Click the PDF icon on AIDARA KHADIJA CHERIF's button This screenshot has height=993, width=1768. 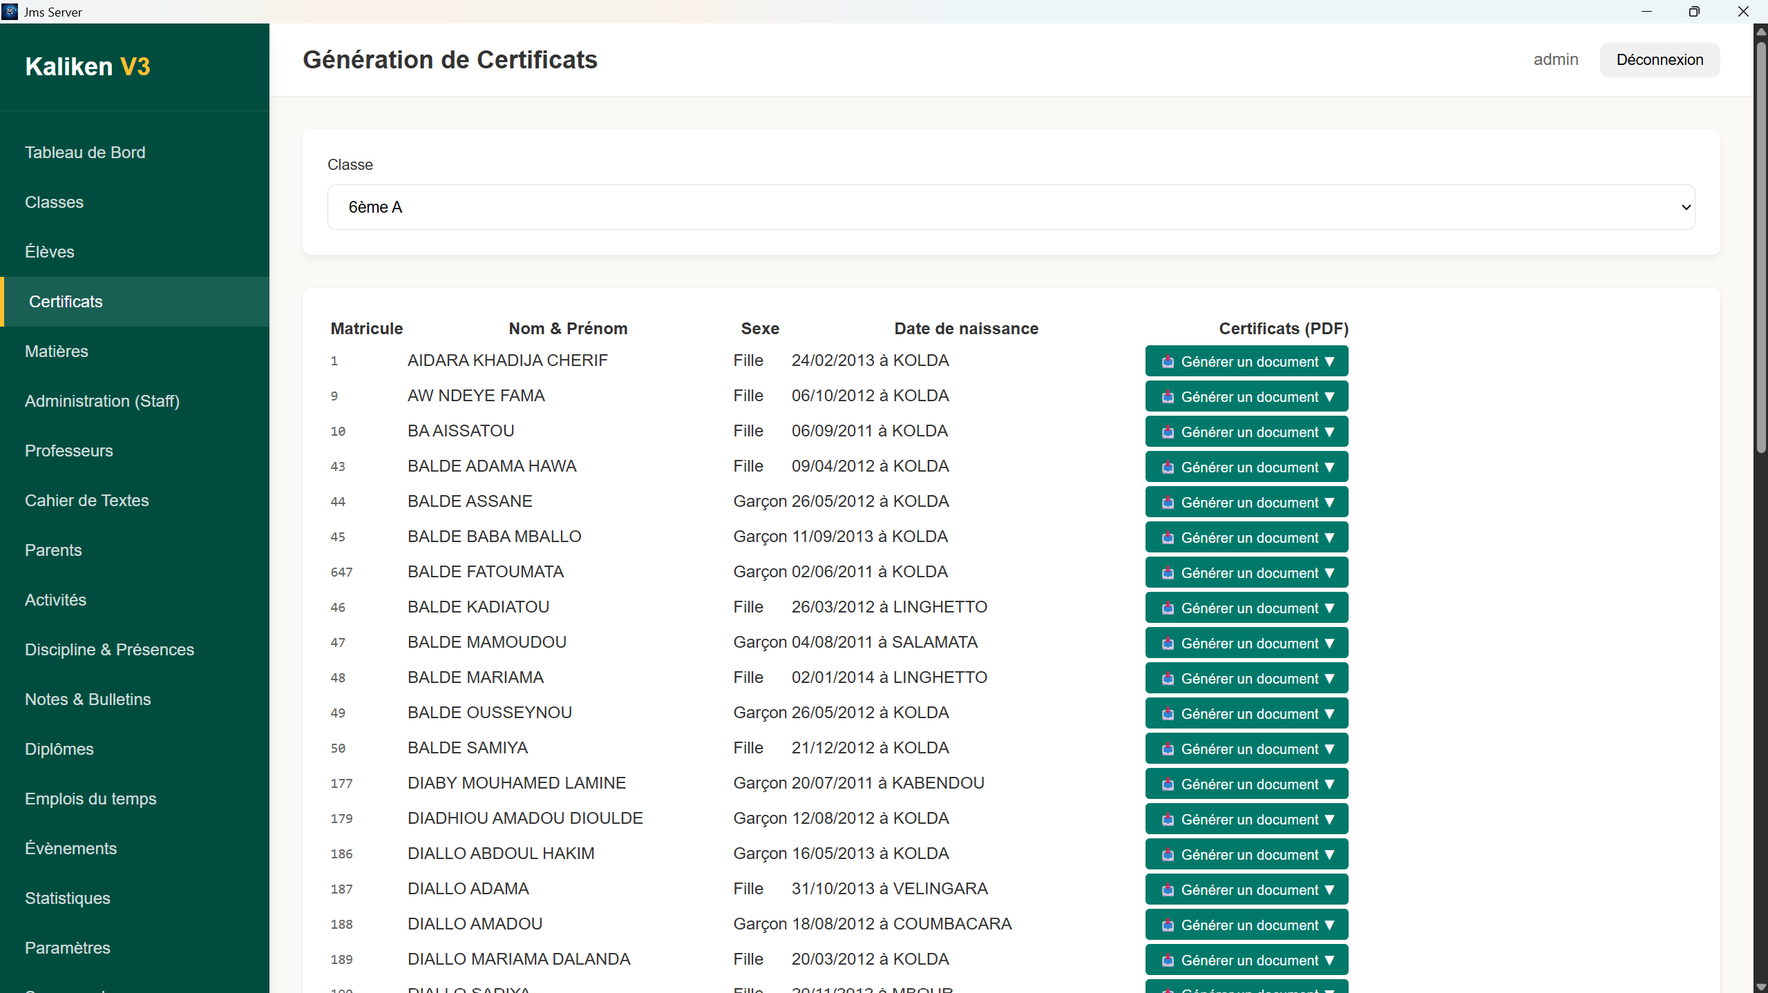[1168, 361]
